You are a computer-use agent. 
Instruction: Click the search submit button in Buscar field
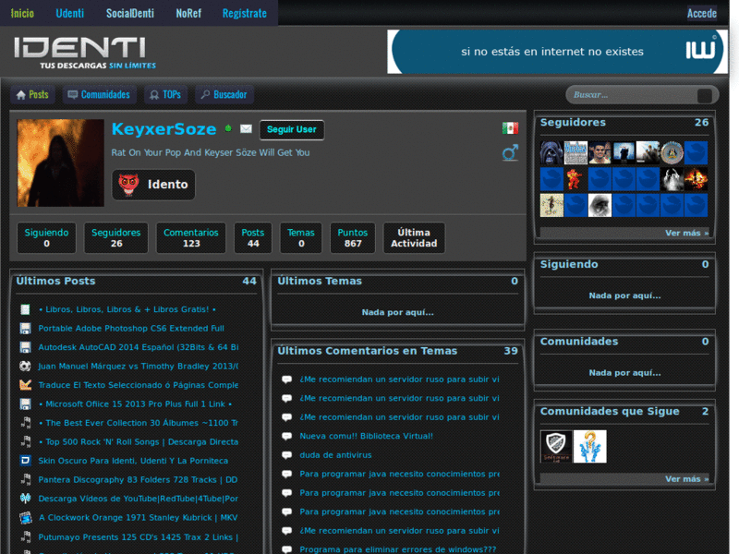point(704,95)
